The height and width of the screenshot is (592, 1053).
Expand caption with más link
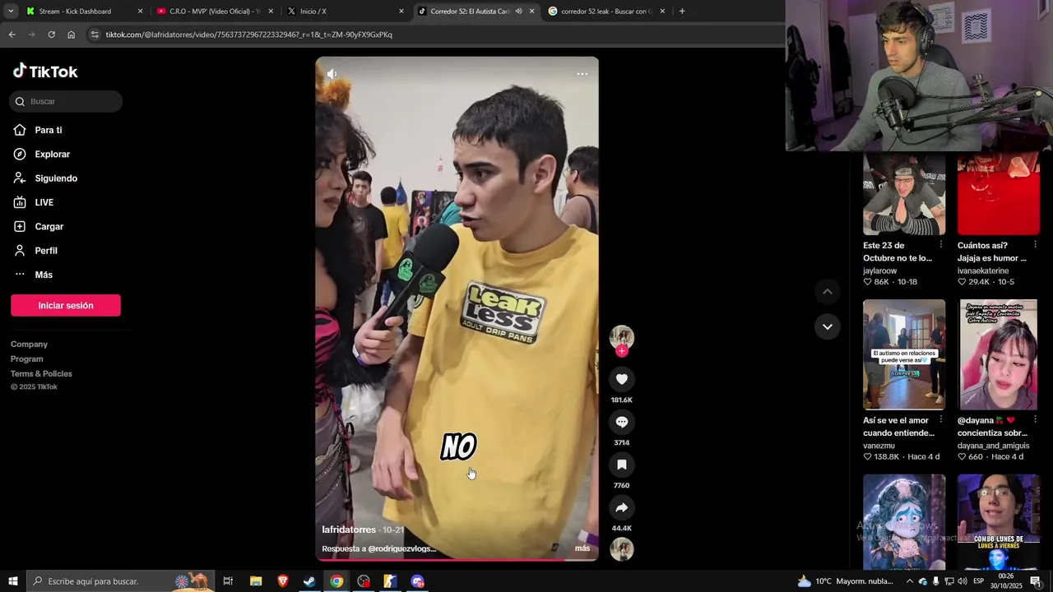click(582, 548)
